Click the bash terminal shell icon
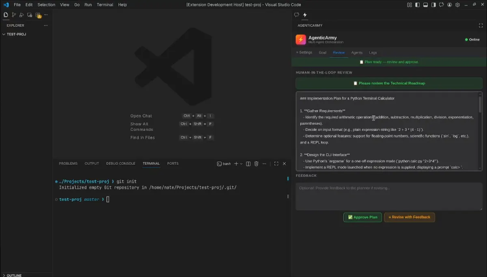This screenshot has width=487, height=277. [x=219, y=164]
